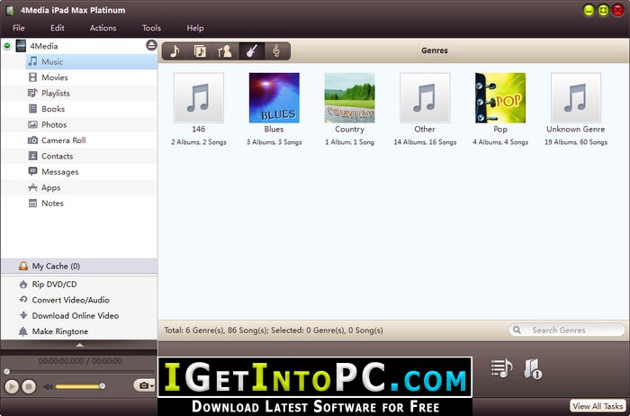Play the current track

[x=12, y=386]
